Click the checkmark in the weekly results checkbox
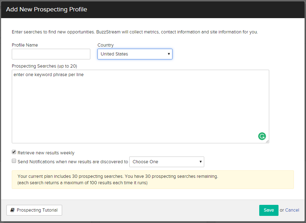The image size is (306, 223). coord(14,152)
